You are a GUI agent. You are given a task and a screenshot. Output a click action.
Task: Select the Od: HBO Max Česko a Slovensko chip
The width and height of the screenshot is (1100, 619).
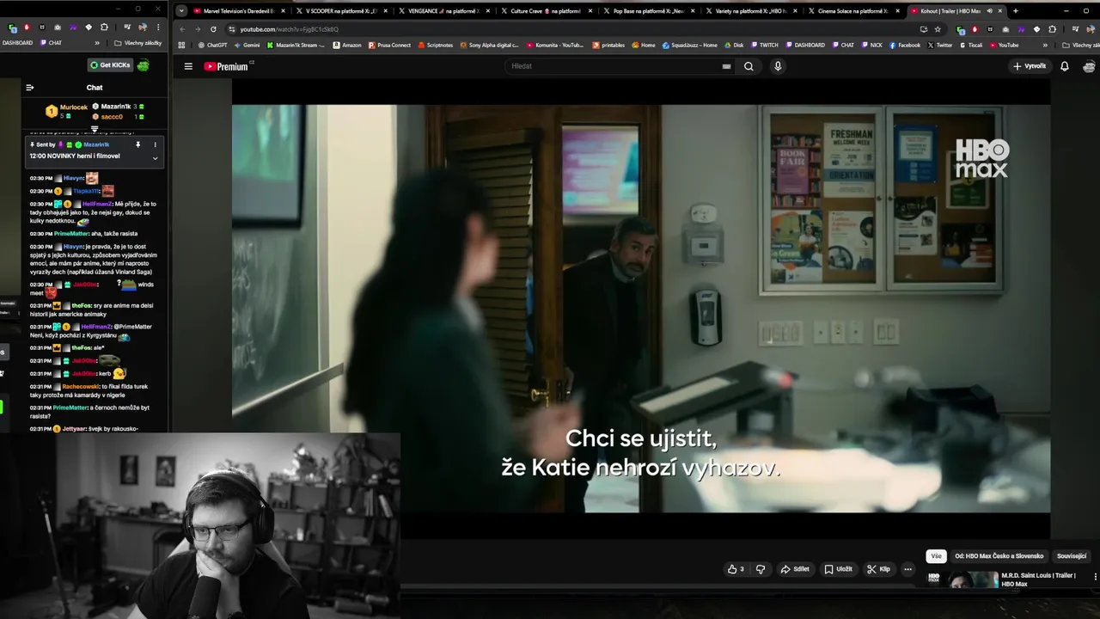tap(999, 556)
